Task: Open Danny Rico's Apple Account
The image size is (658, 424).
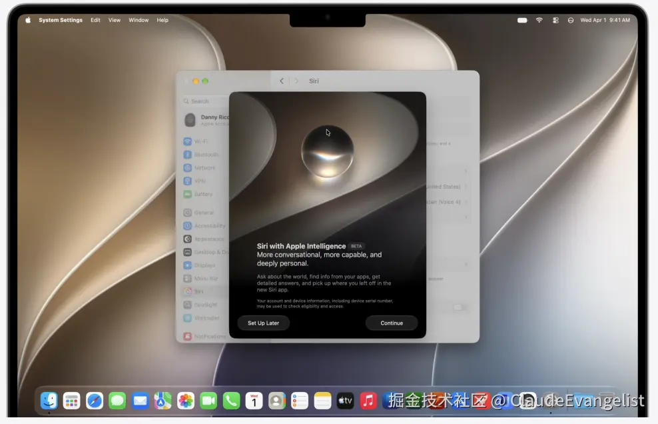Action: (206, 120)
